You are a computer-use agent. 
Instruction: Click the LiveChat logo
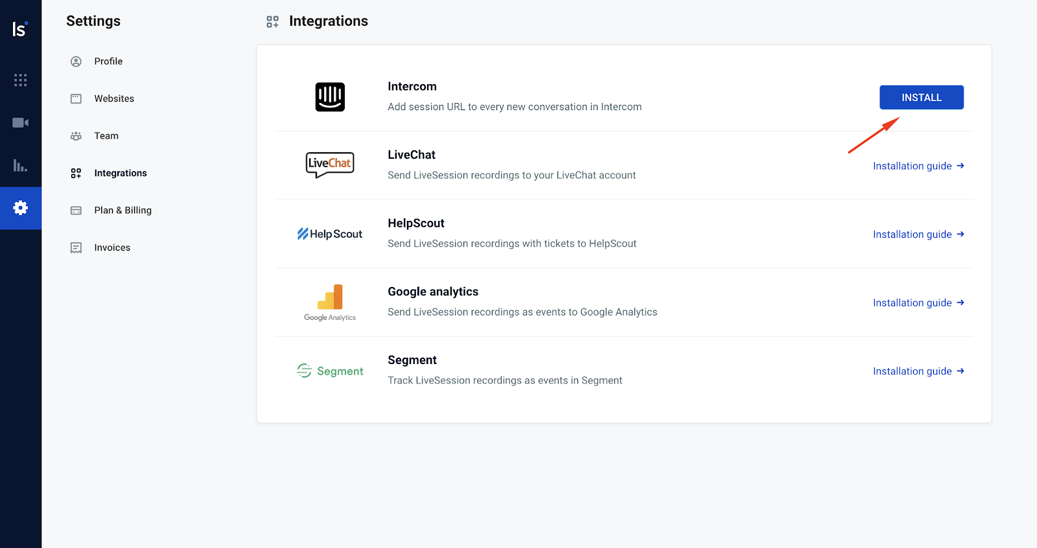click(x=330, y=165)
